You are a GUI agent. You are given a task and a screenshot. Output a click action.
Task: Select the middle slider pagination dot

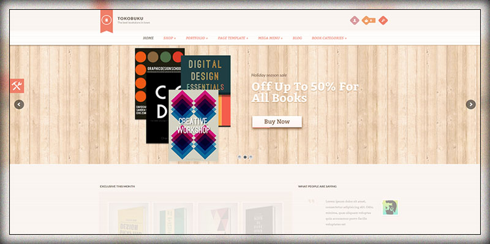coord(245,157)
